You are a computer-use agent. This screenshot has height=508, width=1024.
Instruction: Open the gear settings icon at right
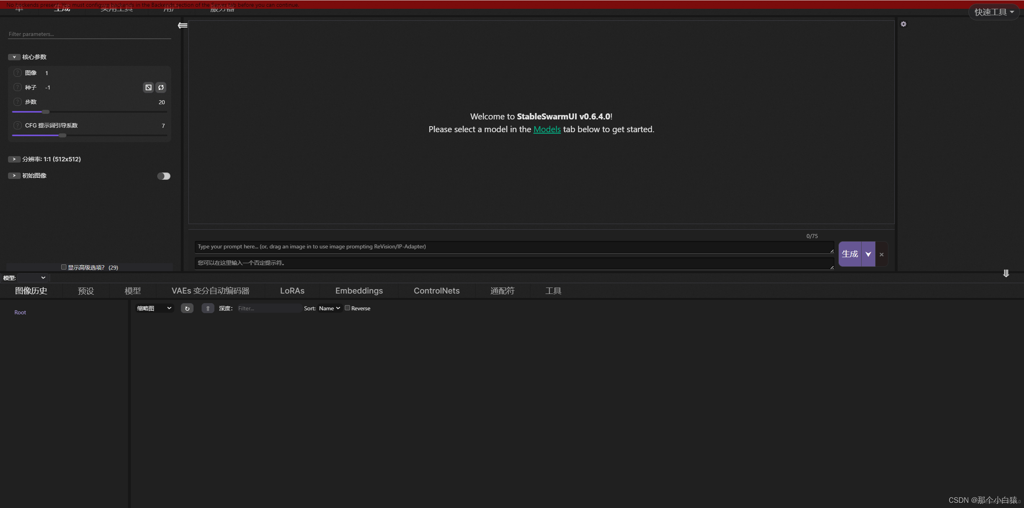click(903, 24)
